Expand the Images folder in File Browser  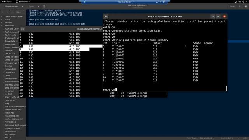coord(2,23)
